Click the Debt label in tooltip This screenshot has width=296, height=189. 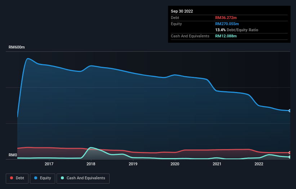[x=175, y=18]
